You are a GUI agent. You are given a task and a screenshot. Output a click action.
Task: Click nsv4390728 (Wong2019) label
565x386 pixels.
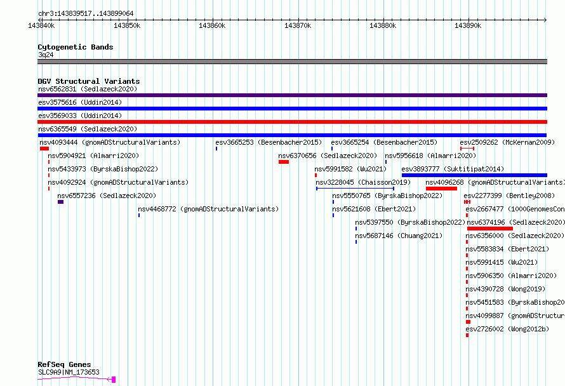tap(505, 289)
